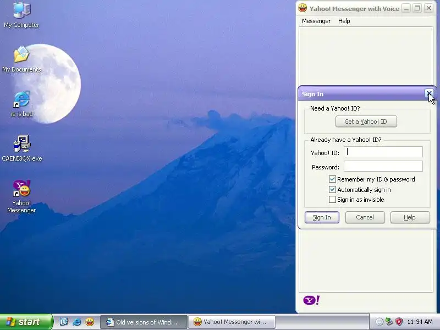Open the Messenger menu
The image size is (440, 330).
tap(316, 21)
